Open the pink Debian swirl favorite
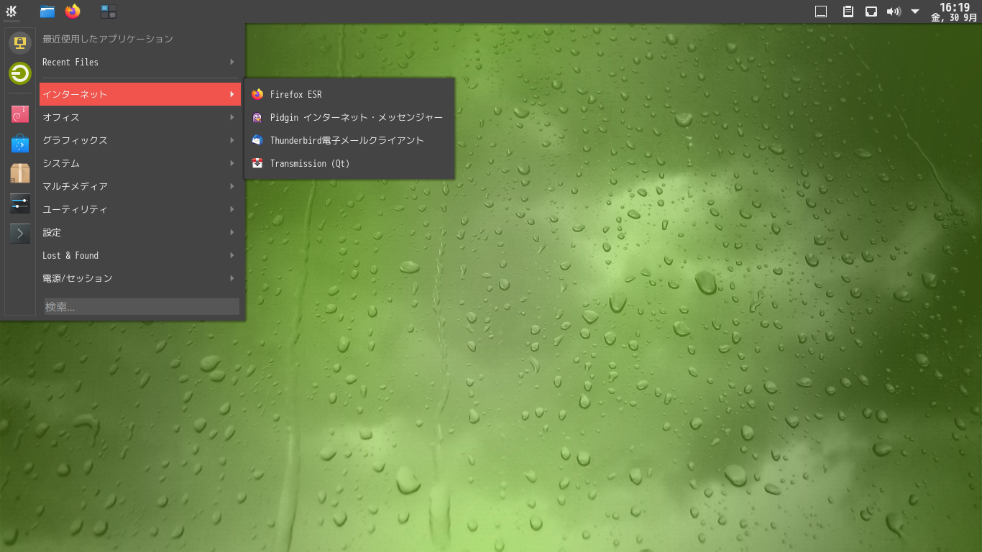The width and height of the screenshot is (982, 552). 20,114
